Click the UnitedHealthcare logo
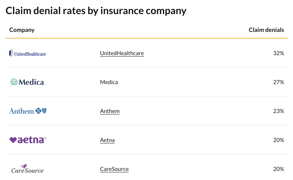 click(x=28, y=53)
